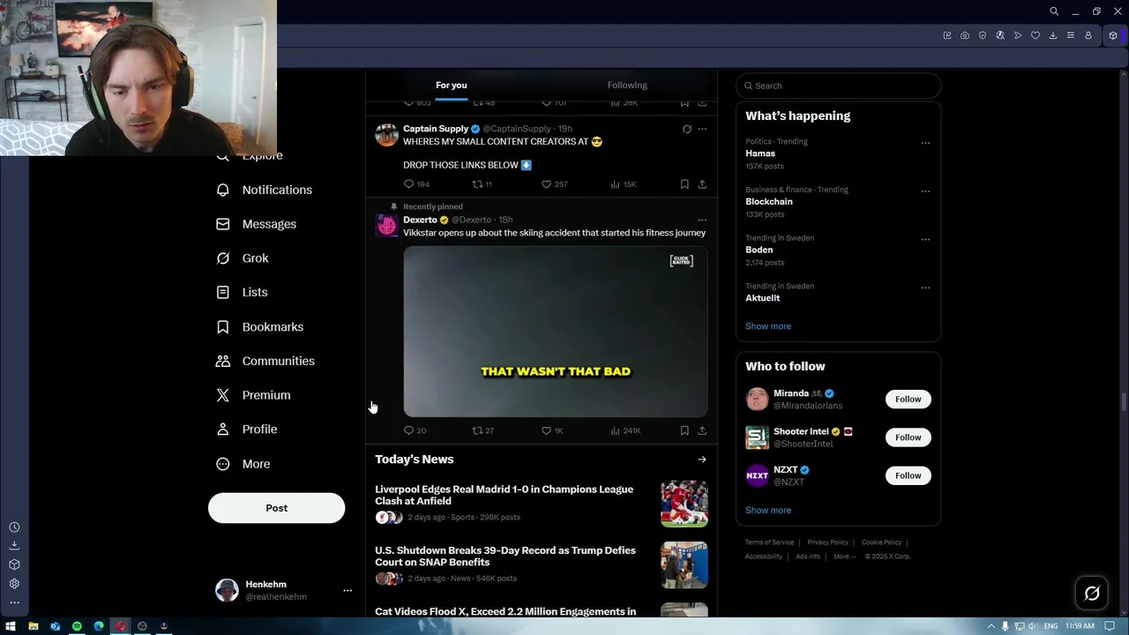Open the Grok icon in sidebar
Viewport: 1129px width, 635px height.
pos(223,258)
